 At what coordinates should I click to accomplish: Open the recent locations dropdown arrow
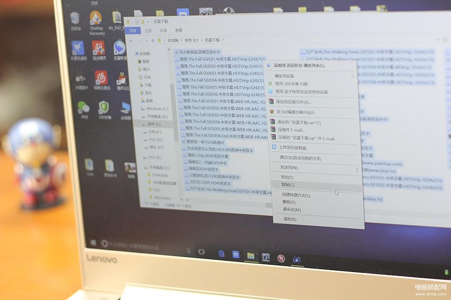(x=147, y=41)
